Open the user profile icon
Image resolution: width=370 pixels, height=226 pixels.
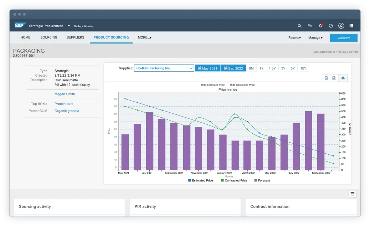[341, 26]
